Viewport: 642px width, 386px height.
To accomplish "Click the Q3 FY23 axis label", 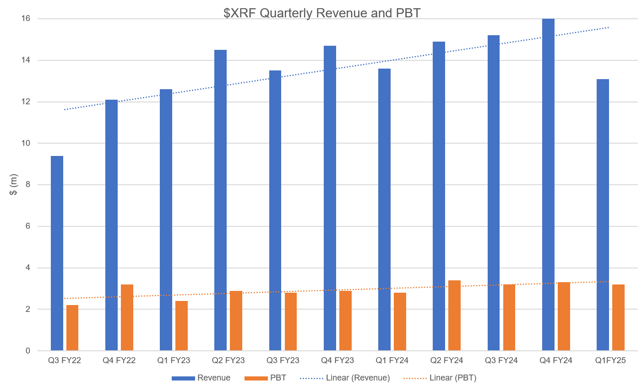I will 283,360.
